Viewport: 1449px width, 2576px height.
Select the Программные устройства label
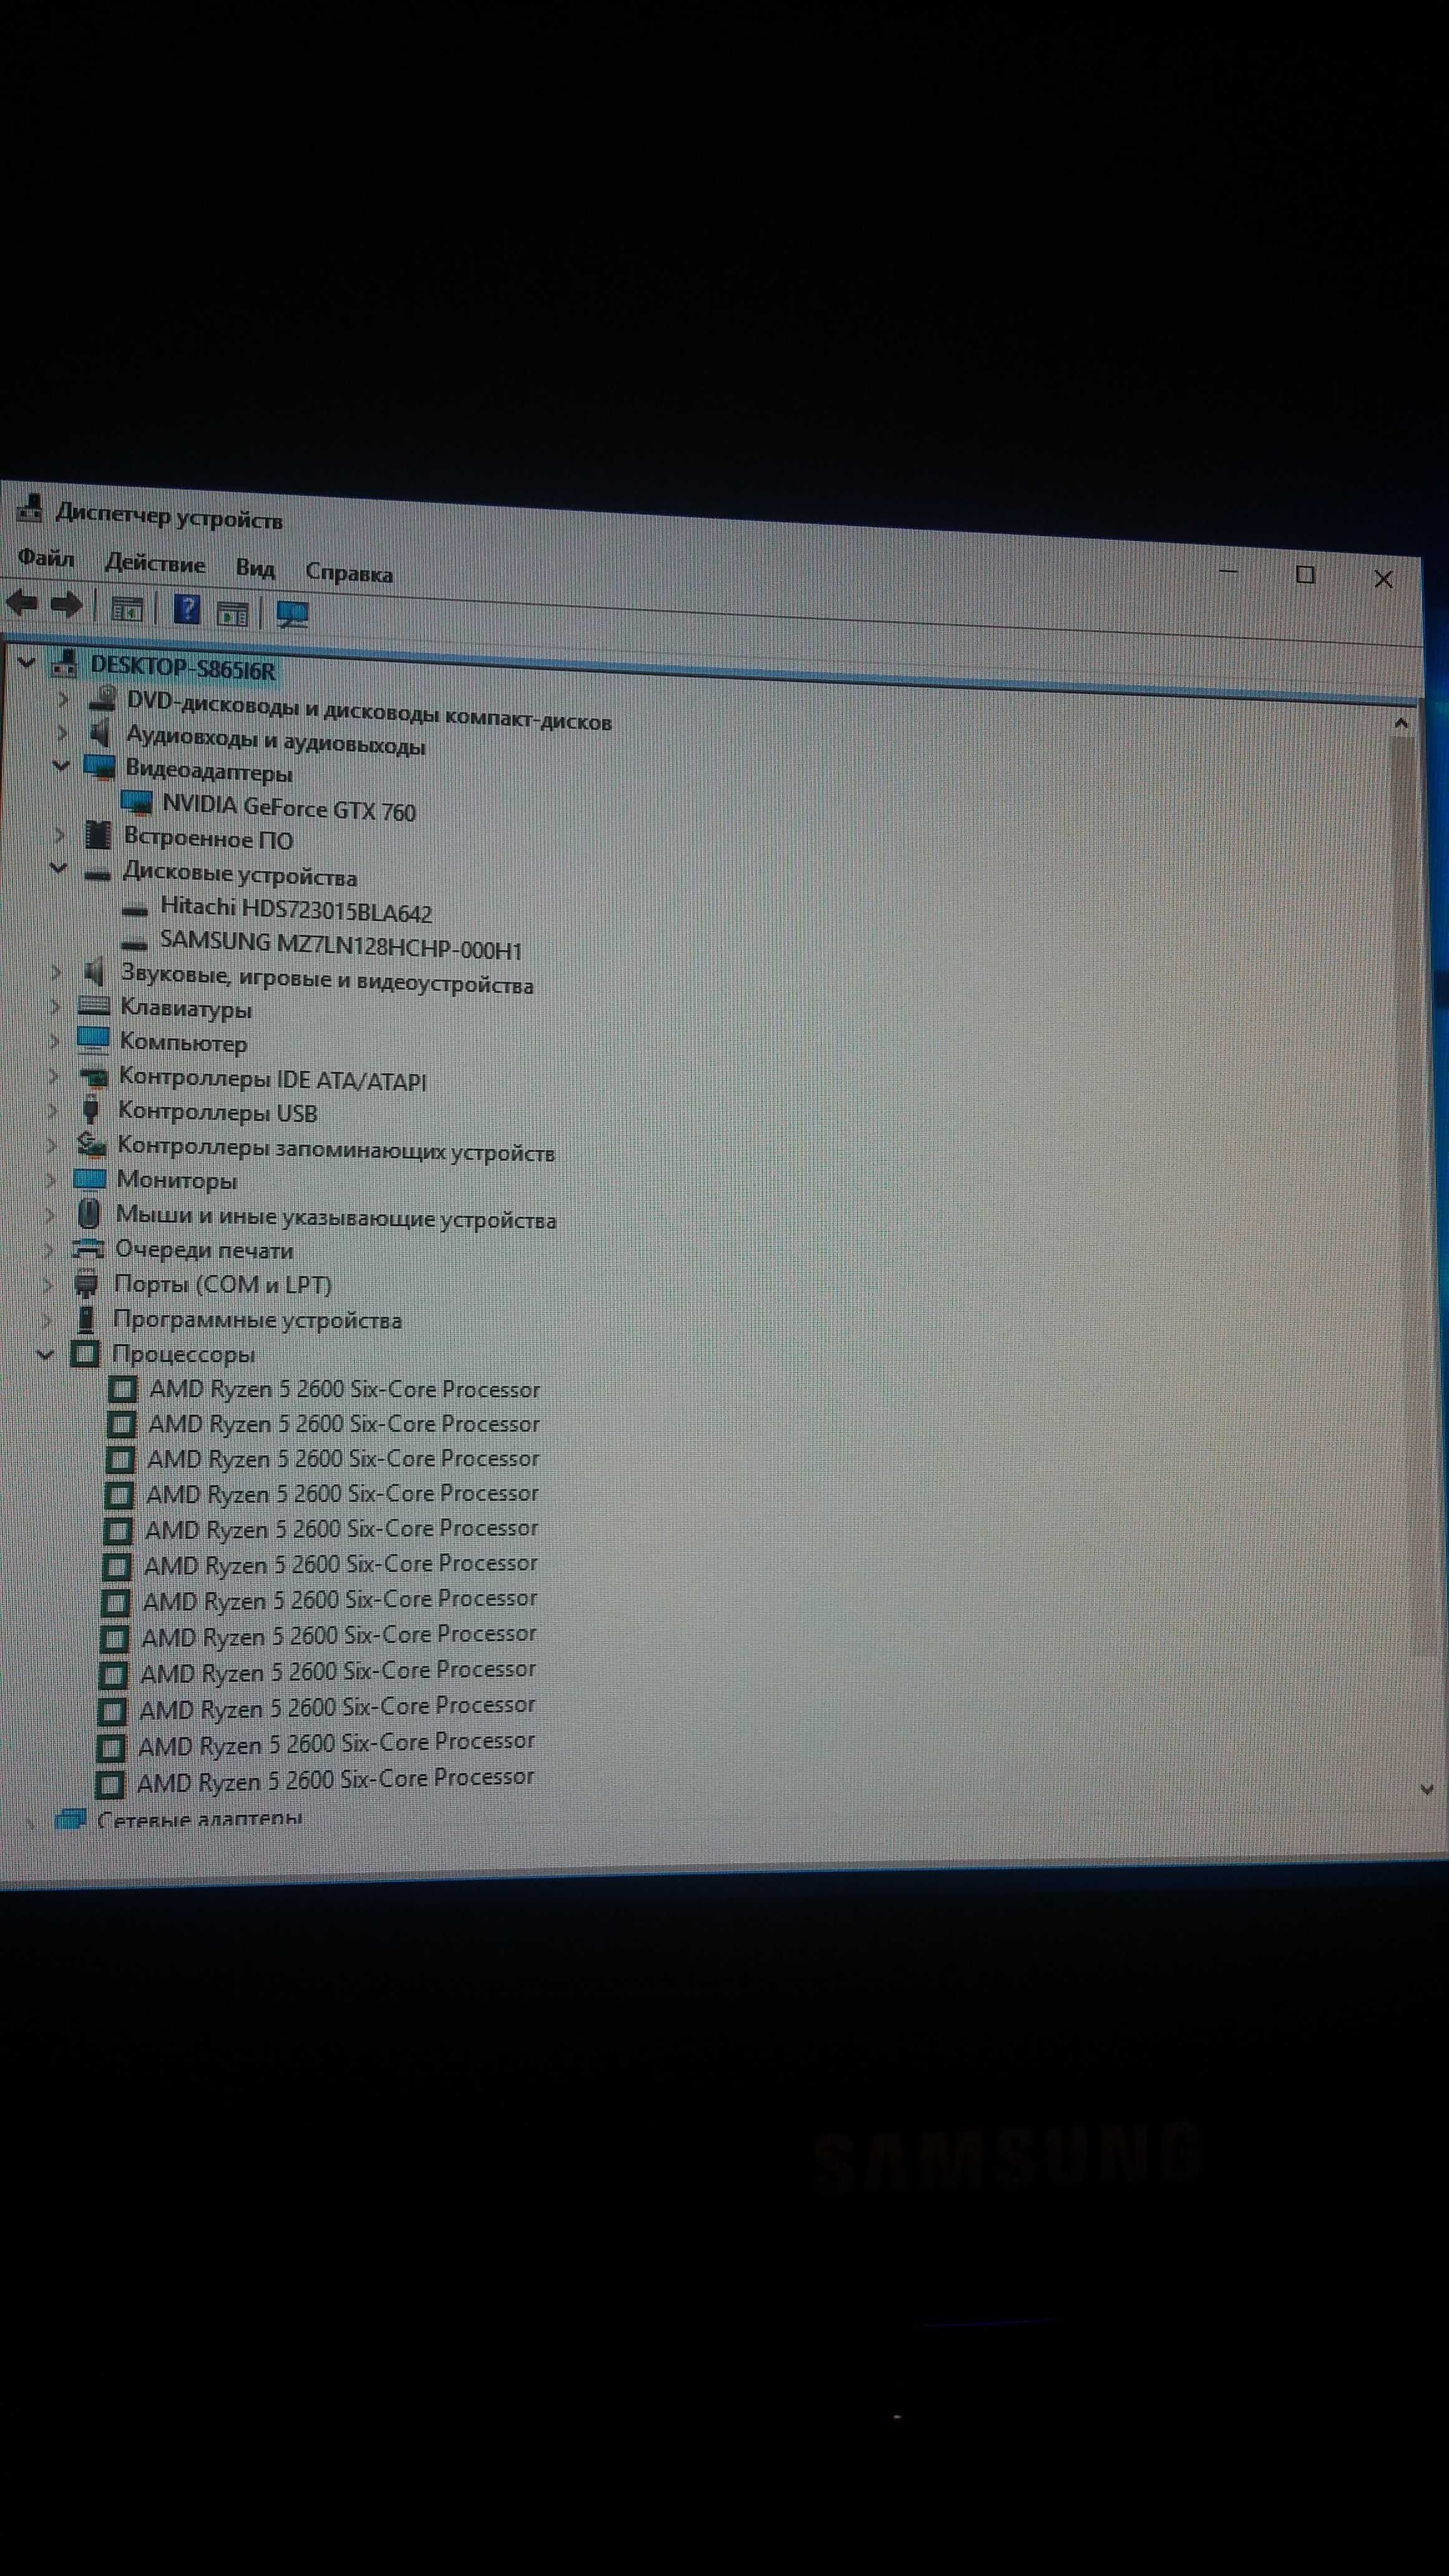(257, 1320)
